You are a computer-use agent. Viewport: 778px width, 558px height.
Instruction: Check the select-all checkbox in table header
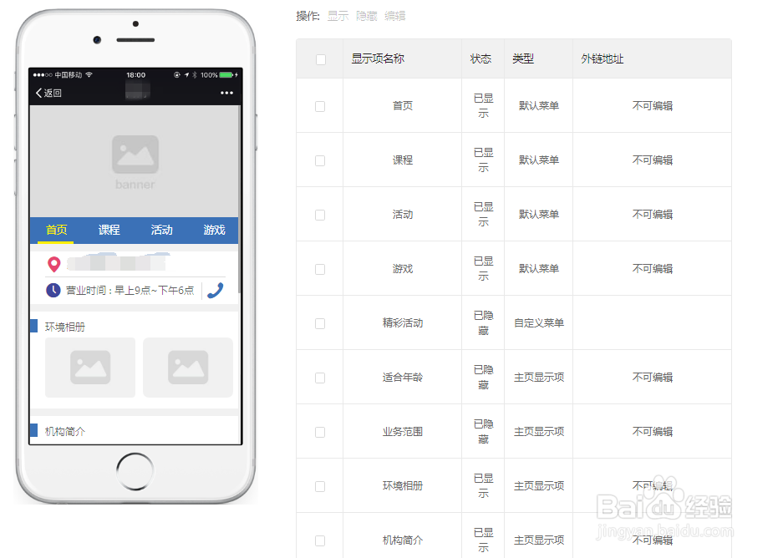(320, 58)
